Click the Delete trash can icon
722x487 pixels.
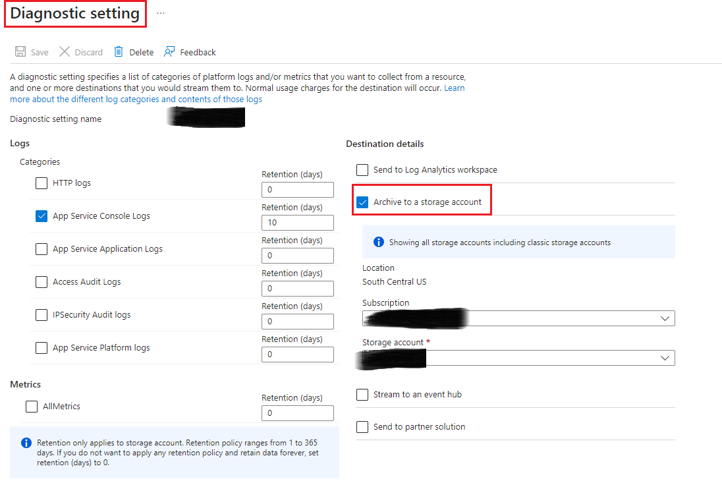tap(119, 52)
